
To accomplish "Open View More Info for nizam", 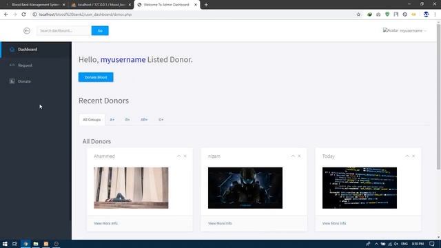I will tap(220, 223).
